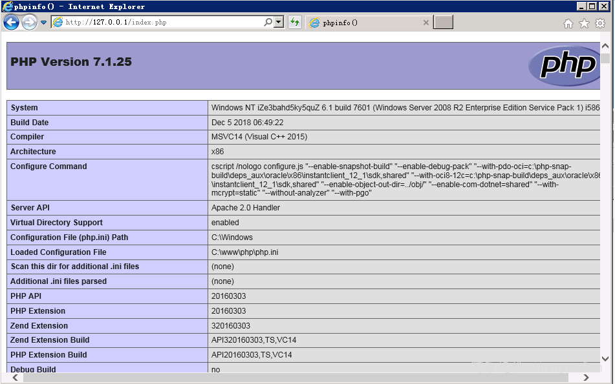
Task: Click the browser Back arrow button
Action: (x=12, y=23)
